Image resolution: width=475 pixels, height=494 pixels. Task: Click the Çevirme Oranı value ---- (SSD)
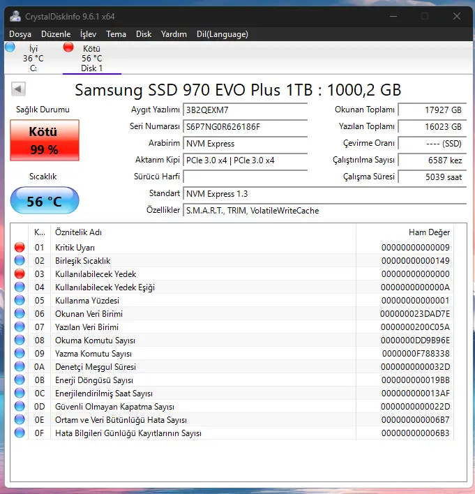tap(432, 143)
